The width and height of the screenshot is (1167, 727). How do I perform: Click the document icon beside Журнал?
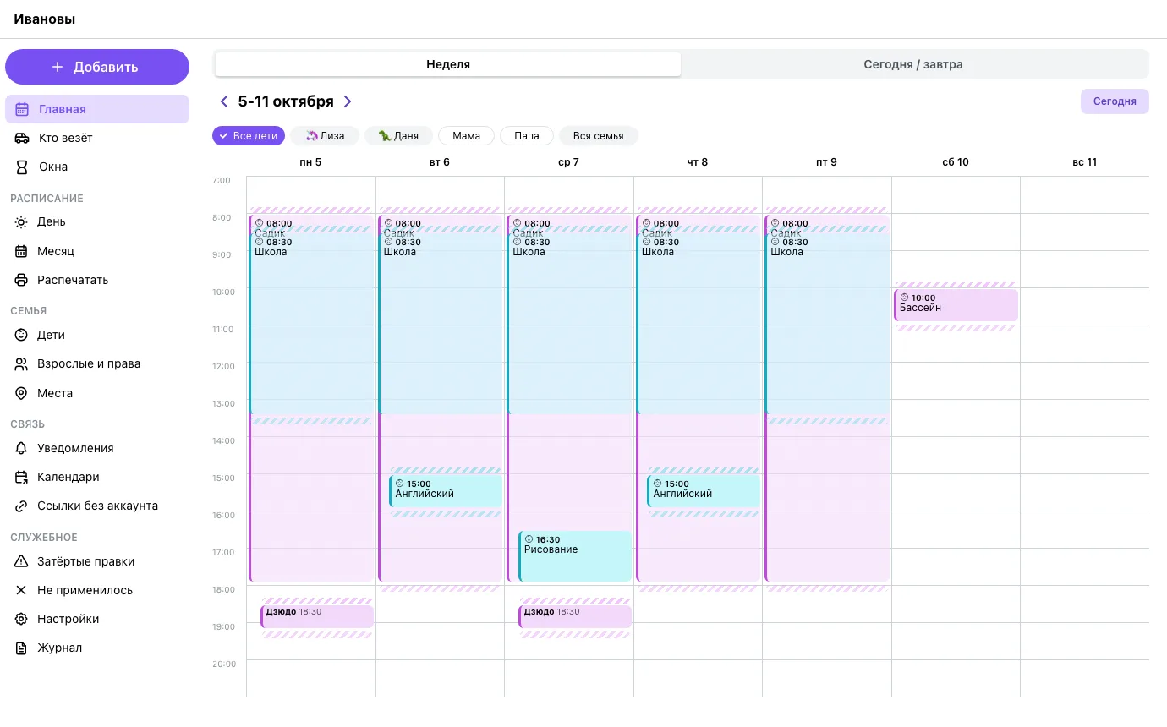tap(21, 648)
